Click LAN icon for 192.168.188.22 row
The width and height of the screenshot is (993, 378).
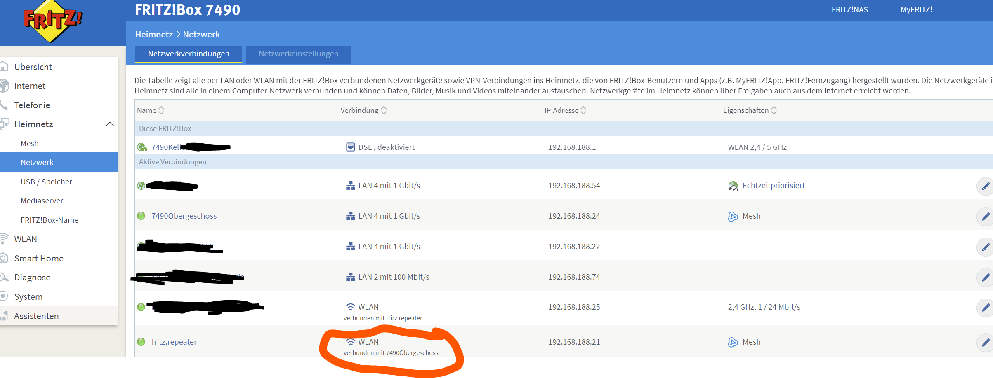350,247
